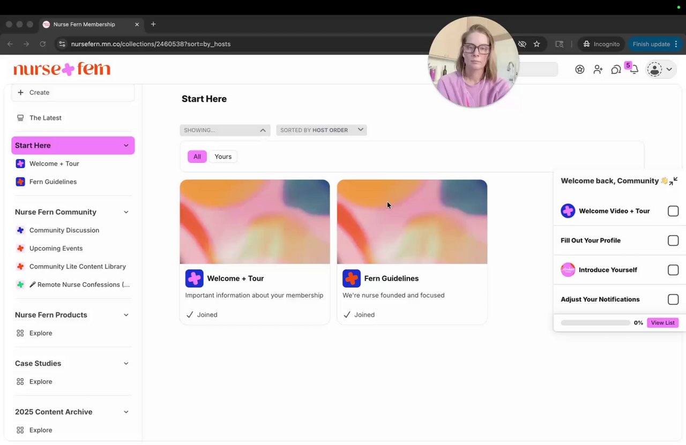Screen dimensions: 686x445
Task: Open Community Discussion space
Action: [64, 230]
